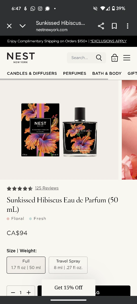Image resolution: width=137 pixels, height=304 pixels.
Task: Tap the share icon in browser bar
Action: click(x=101, y=26)
